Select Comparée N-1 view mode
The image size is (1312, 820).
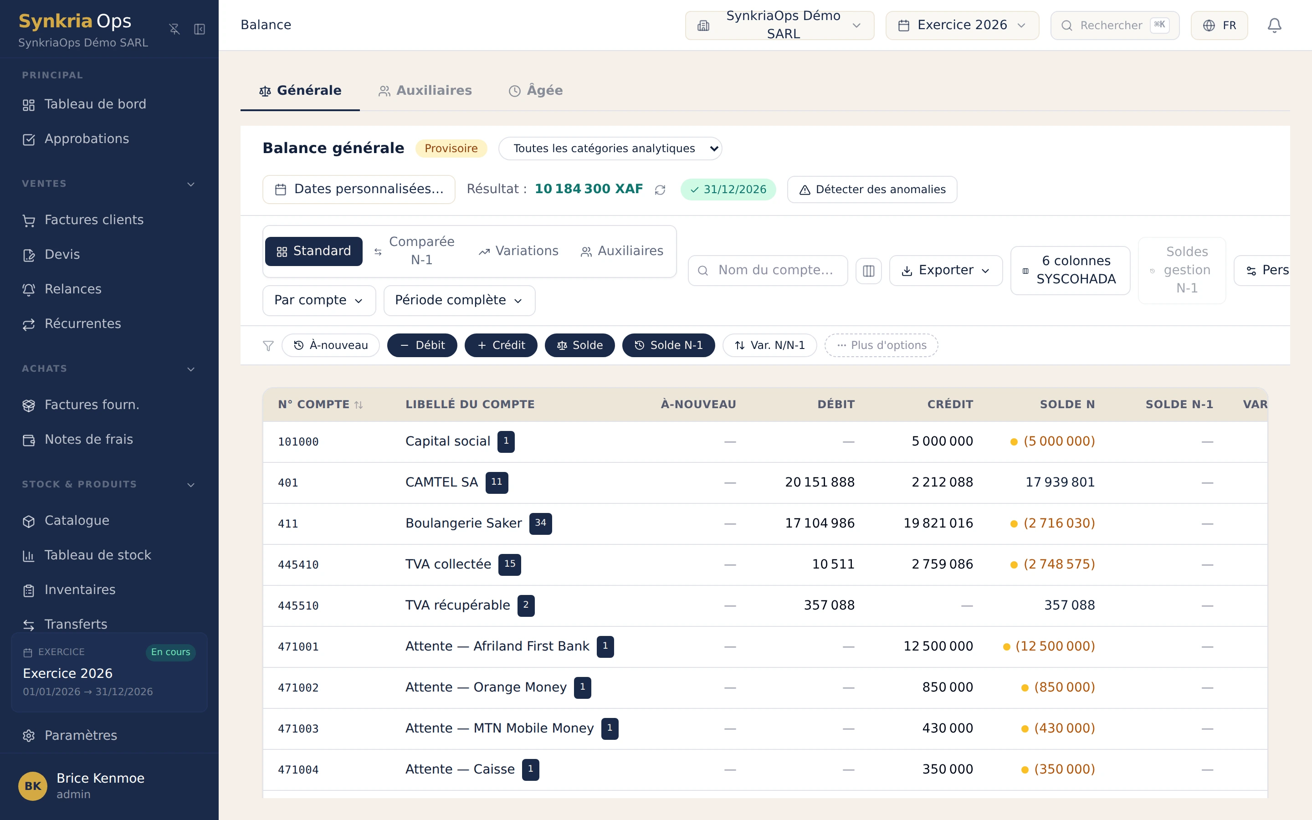point(414,251)
